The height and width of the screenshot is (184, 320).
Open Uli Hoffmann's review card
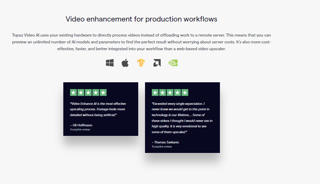tap(101, 109)
